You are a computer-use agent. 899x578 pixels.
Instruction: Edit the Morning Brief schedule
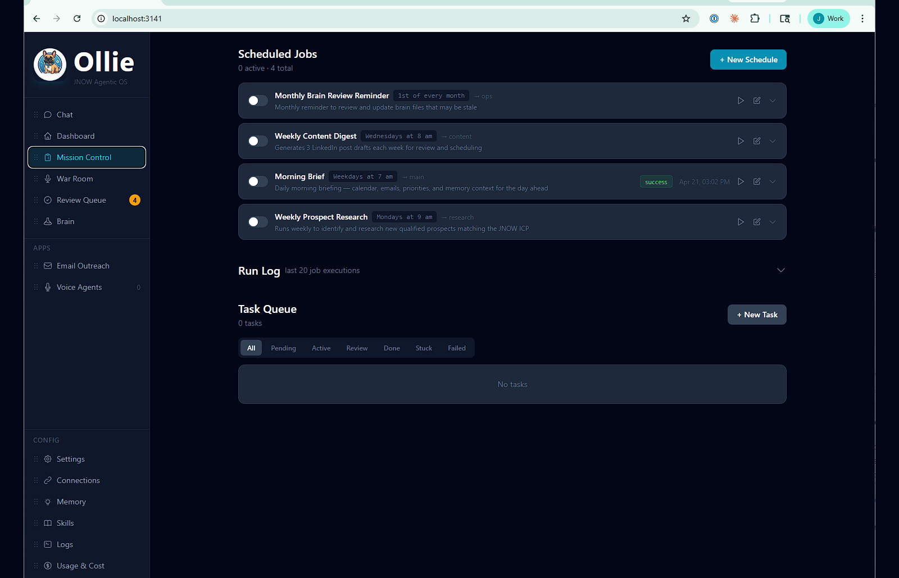(x=757, y=181)
